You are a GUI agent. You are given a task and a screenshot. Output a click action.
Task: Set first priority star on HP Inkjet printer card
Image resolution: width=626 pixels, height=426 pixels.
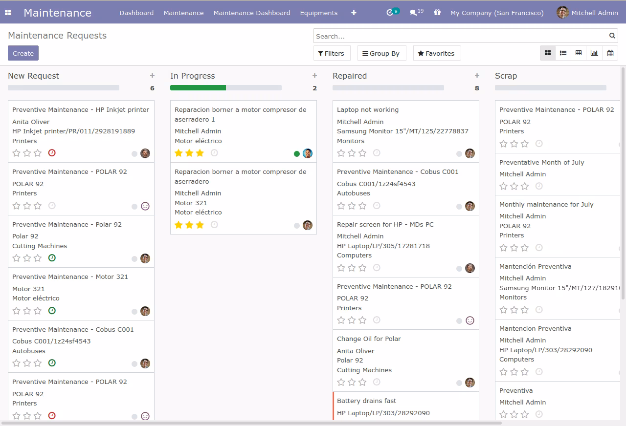tap(16, 153)
